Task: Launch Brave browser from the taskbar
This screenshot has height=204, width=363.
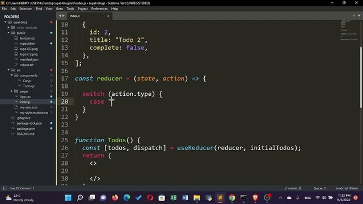Action: [x=255, y=198]
